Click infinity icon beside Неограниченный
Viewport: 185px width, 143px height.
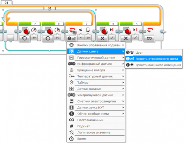click(x=72, y=120)
